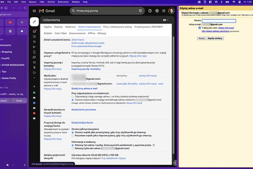Open the Etykiety settings tab
The image size is (253, 169).
(59, 27)
